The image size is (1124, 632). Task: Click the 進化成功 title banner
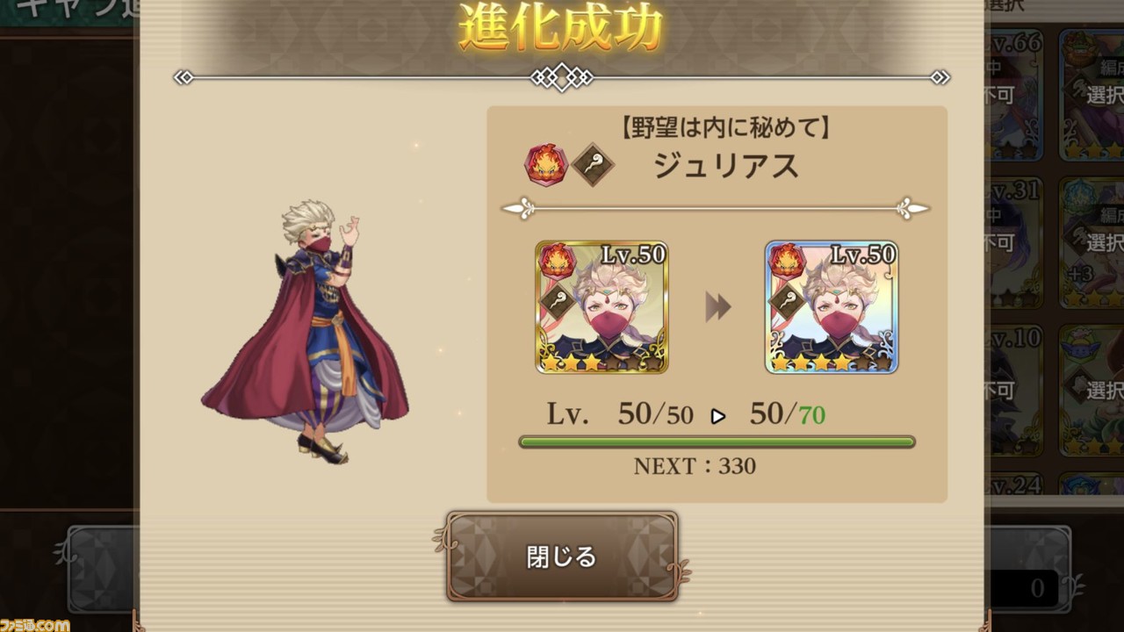point(560,28)
